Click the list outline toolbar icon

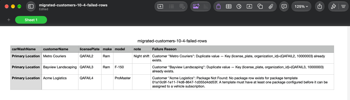(171, 6)
